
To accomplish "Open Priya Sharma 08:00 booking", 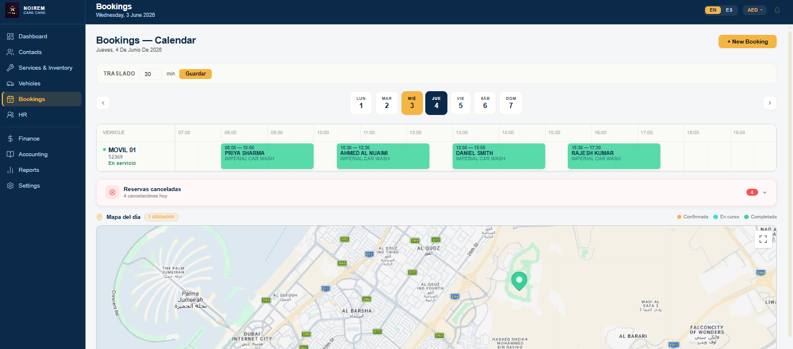I will (268, 156).
